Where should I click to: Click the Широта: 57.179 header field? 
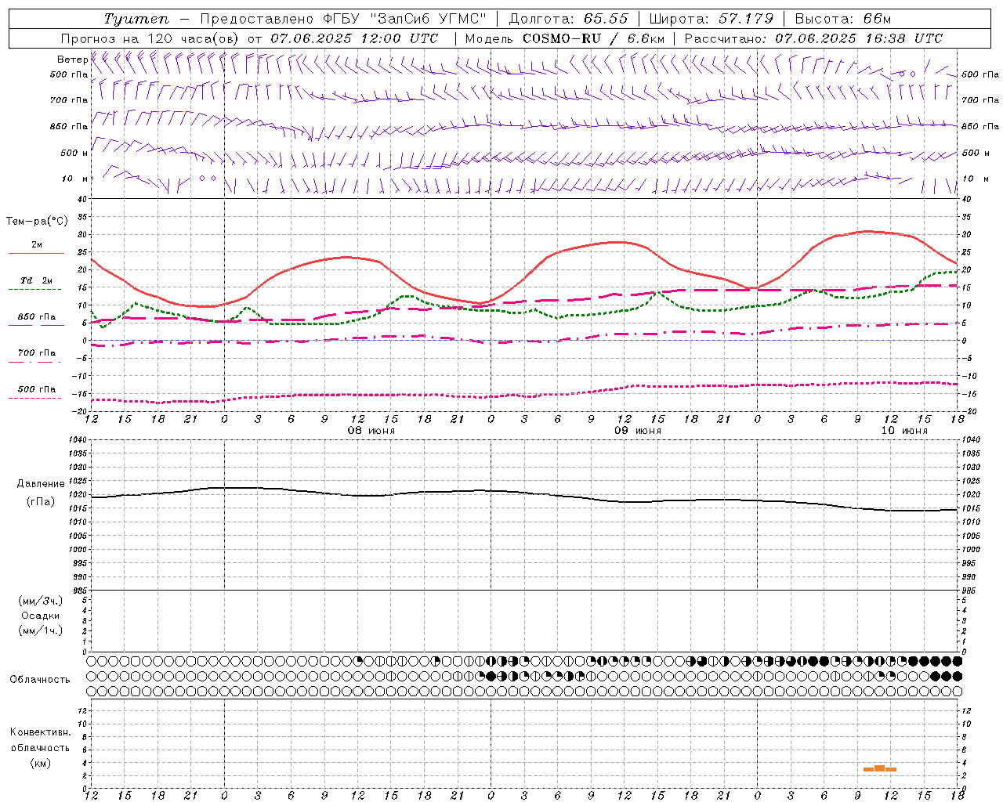712,19
